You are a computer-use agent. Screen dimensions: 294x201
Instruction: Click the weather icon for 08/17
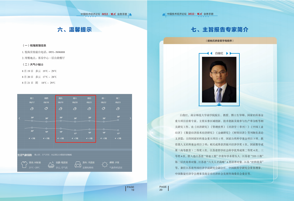[32, 108]
